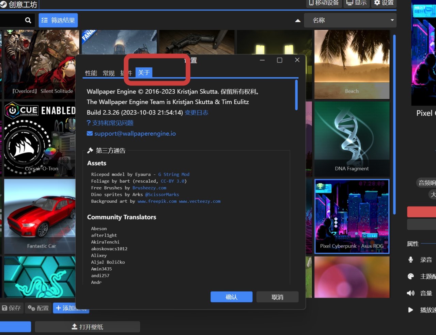Click the 配置 configuration button

38,308
